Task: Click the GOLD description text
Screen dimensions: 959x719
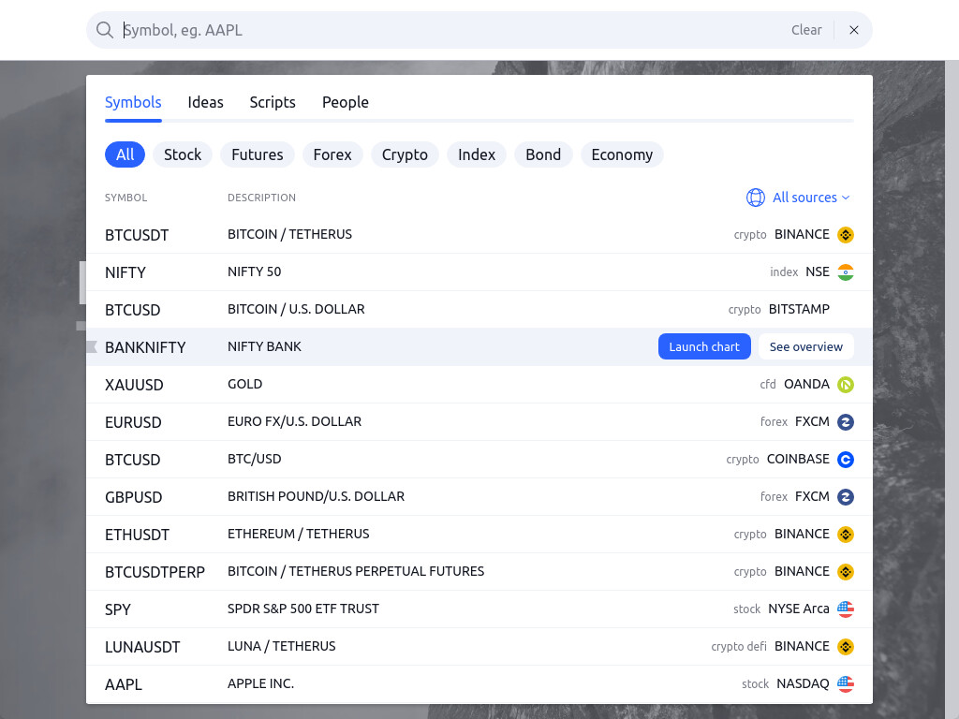Action: [244, 384]
